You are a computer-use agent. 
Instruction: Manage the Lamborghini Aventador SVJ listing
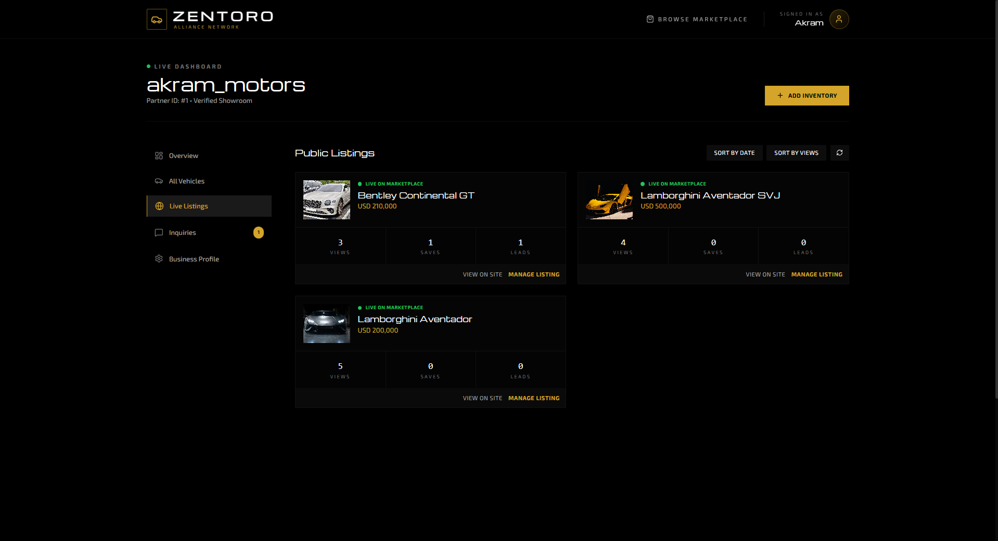816,274
